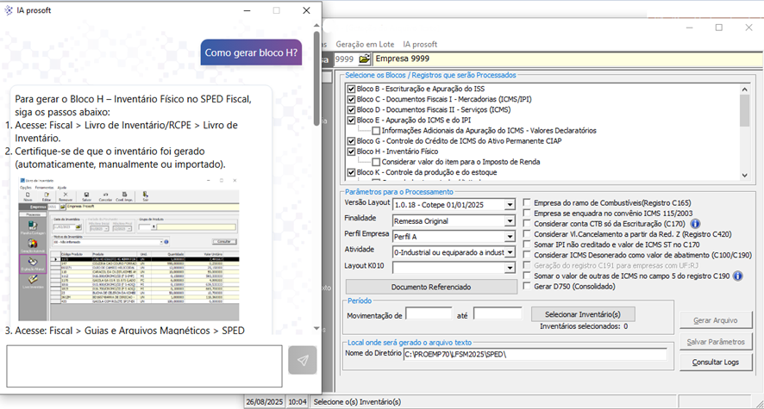Click info icon beside registro C190 option
The image size is (764, 409).
(x=740, y=276)
